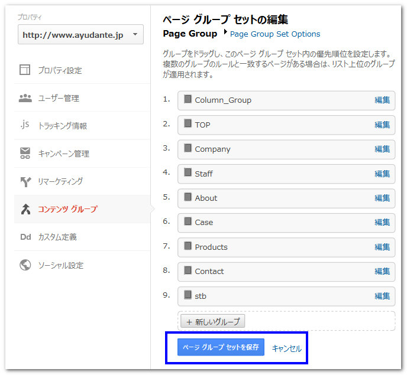Select the Case group name
407x375 pixels.
pos(204,223)
